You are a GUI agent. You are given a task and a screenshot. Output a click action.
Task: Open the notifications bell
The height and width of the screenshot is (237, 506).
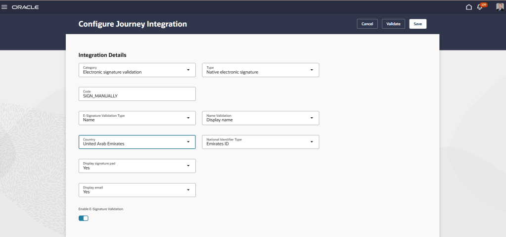point(479,7)
